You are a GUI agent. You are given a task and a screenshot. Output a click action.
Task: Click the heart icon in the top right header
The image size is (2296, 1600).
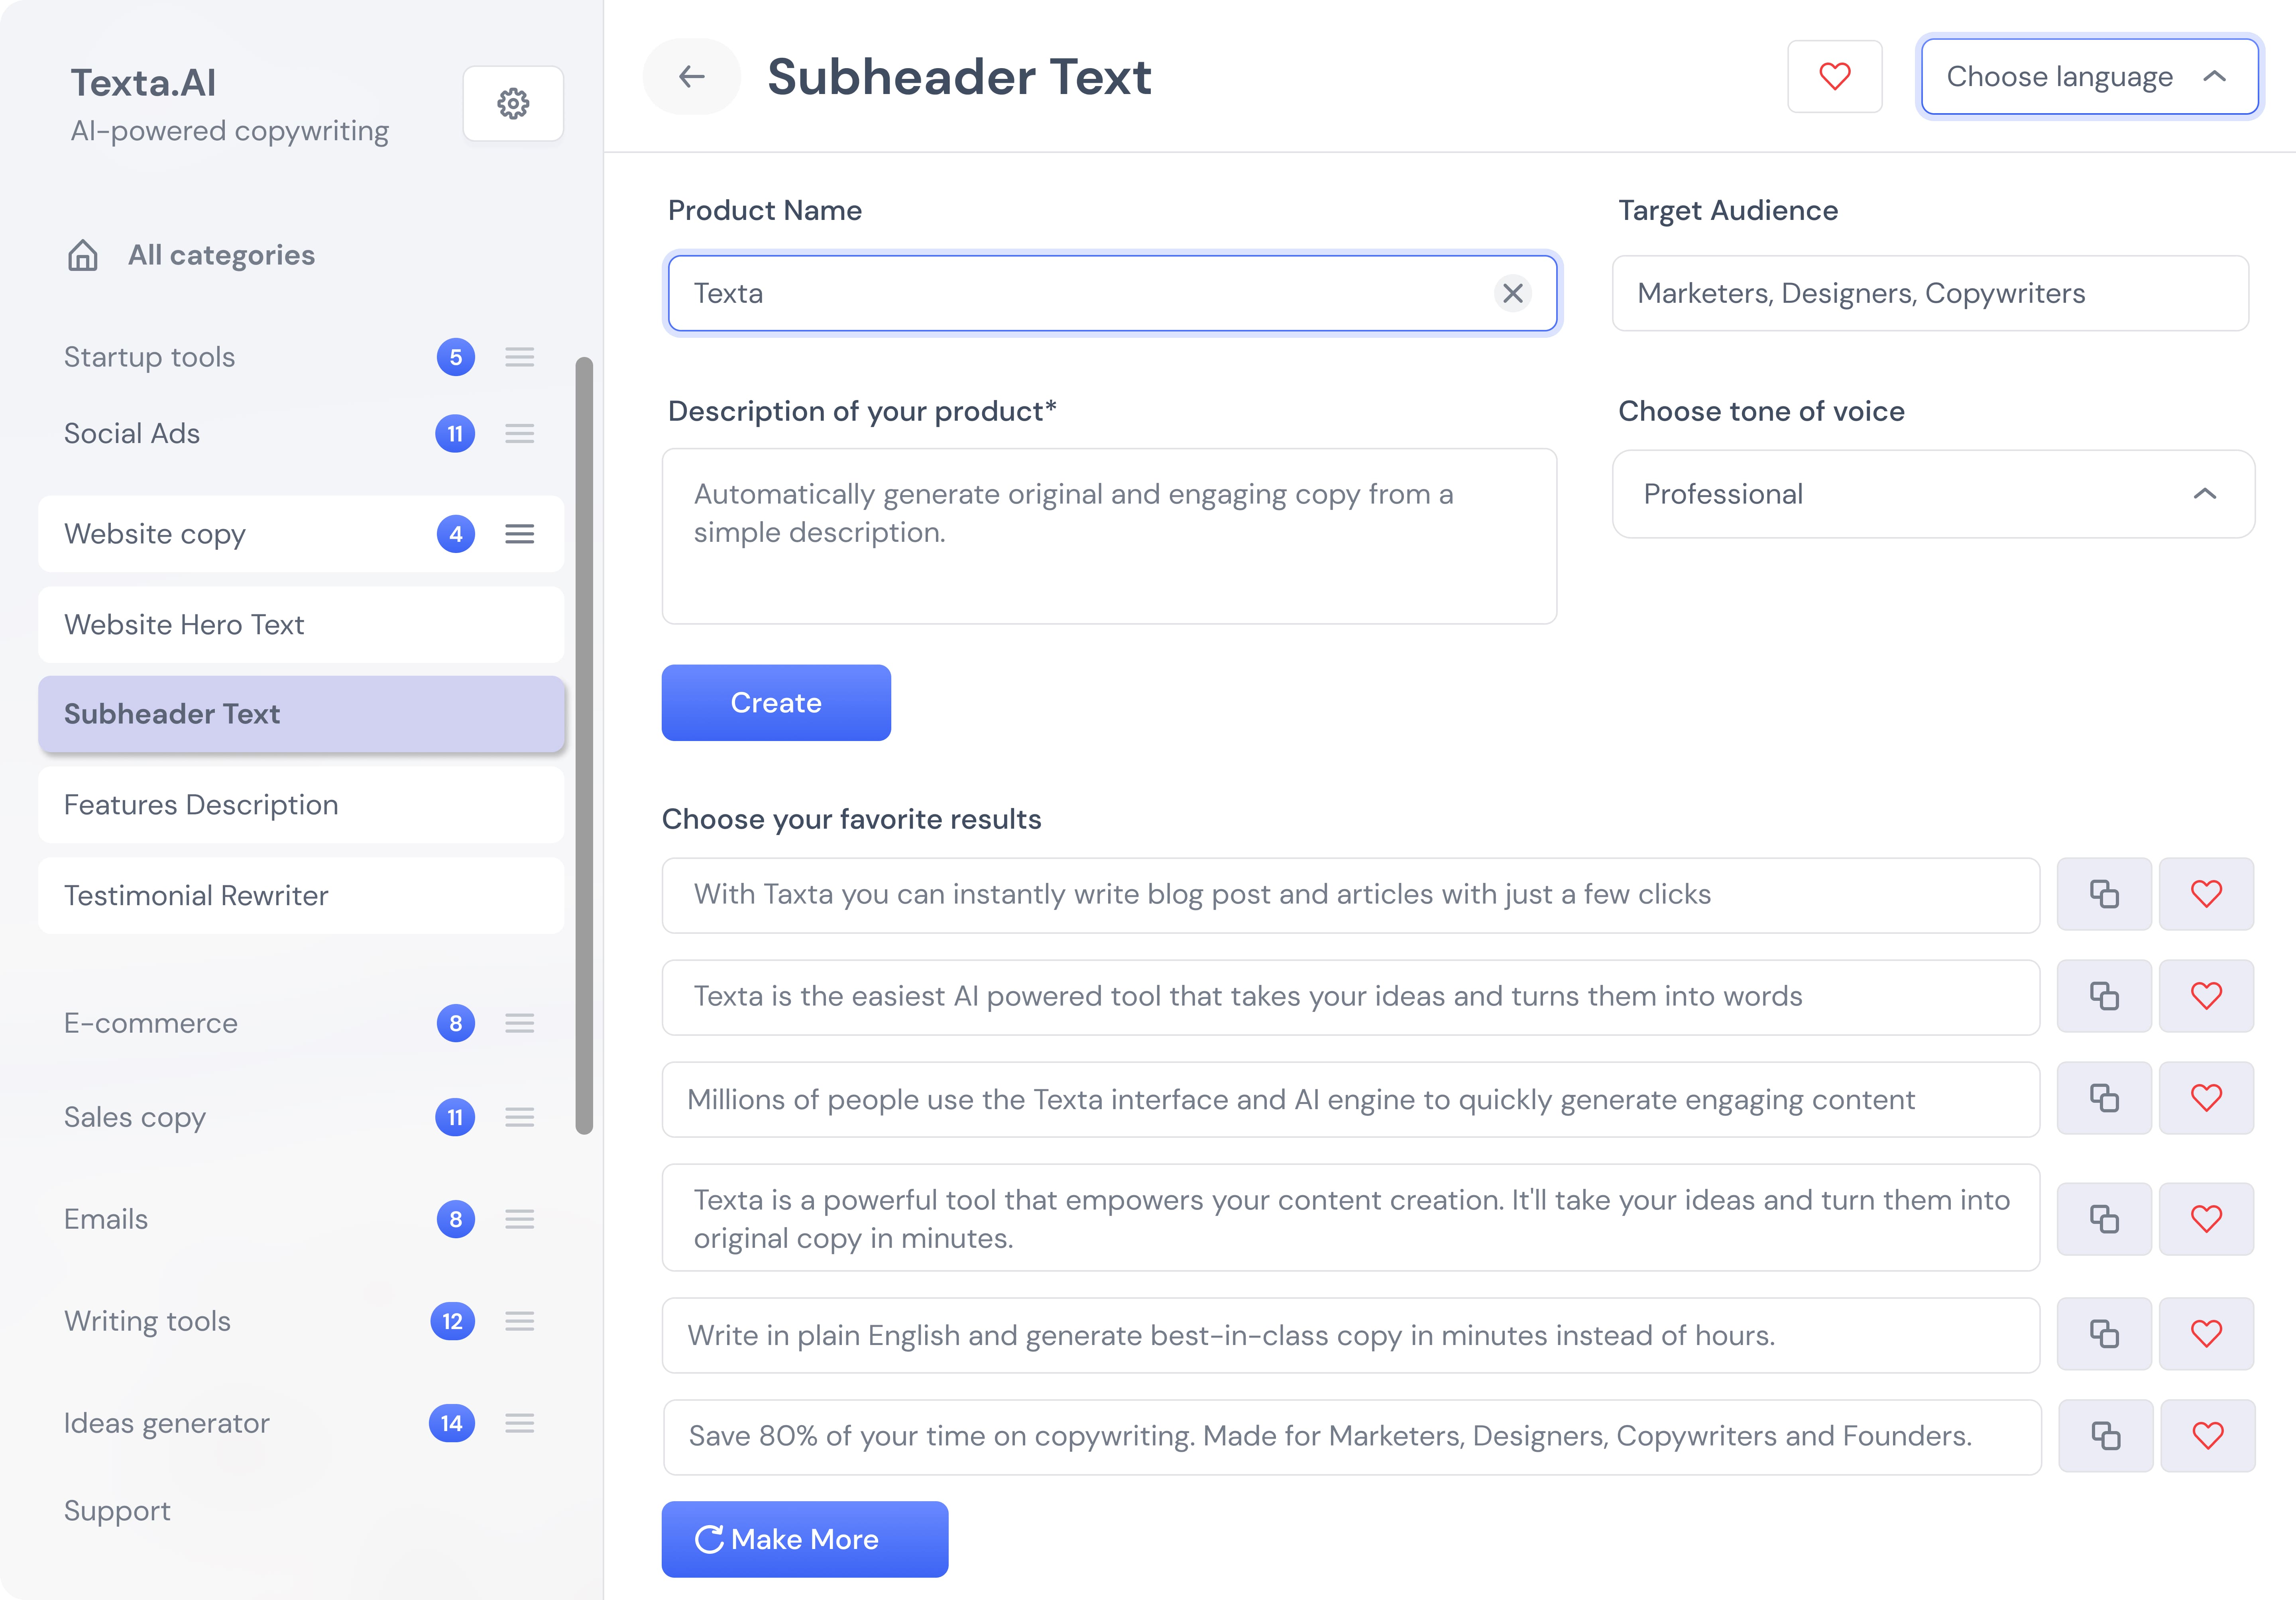pyautogui.click(x=1834, y=76)
